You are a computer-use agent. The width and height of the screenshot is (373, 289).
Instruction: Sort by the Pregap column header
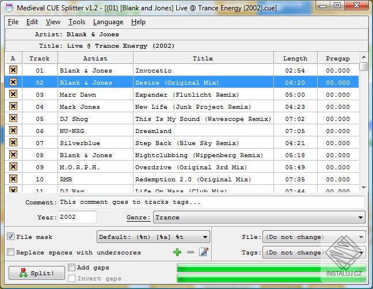pyautogui.click(x=338, y=58)
